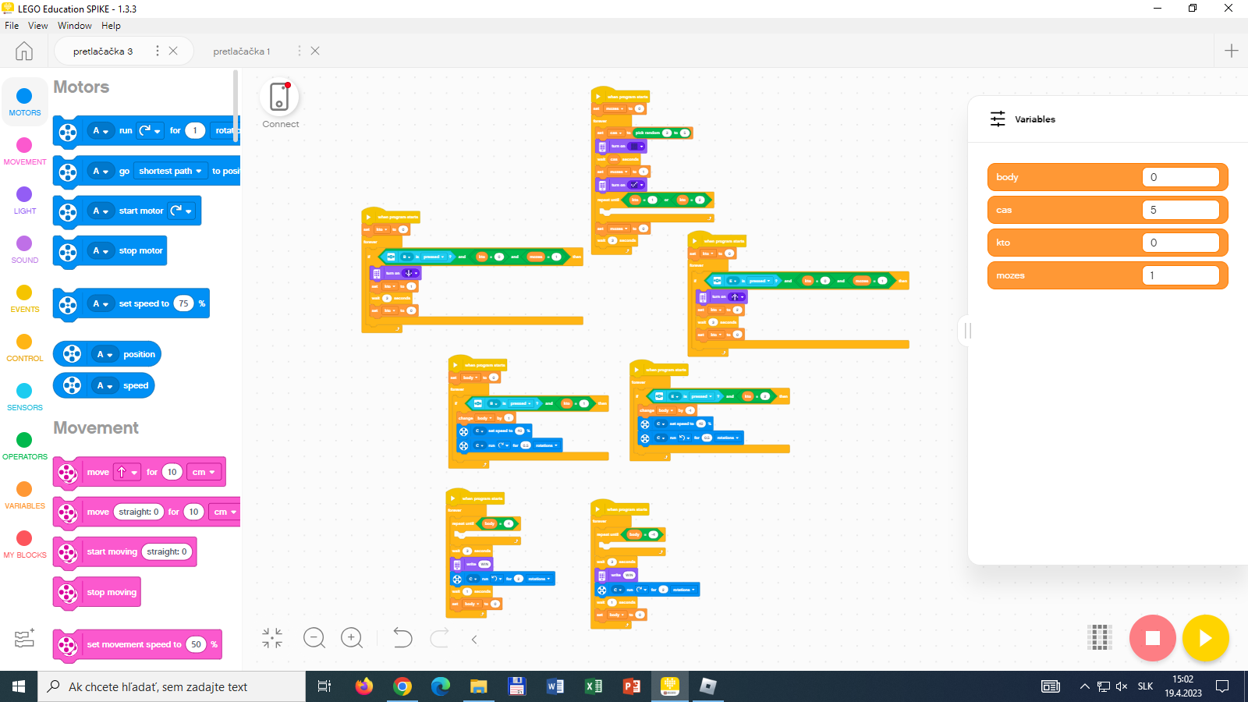Viewport: 1248px width, 702px height.
Task: Zoom in the programming canvas
Action: pyautogui.click(x=352, y=638)
